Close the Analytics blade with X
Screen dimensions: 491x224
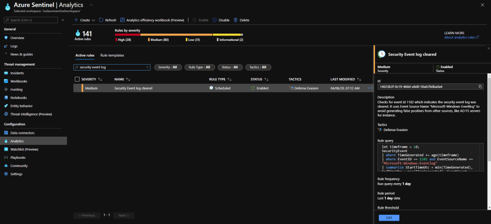[x=482, y=5]
